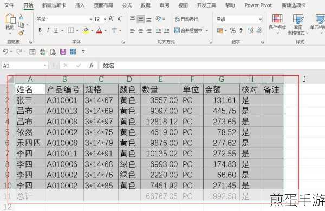Click the select-all corner triangle
The height and width of the screenshot is (211, 325).
point(11,79)
